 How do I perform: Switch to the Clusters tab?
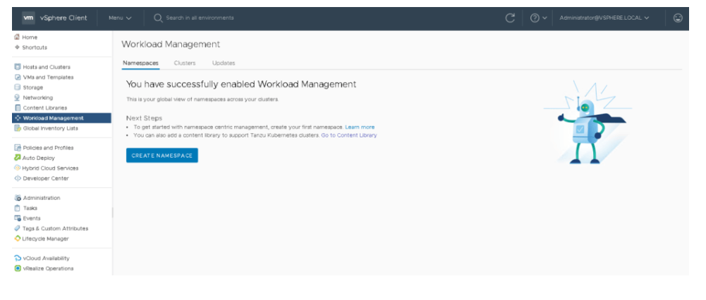point(185,63)
